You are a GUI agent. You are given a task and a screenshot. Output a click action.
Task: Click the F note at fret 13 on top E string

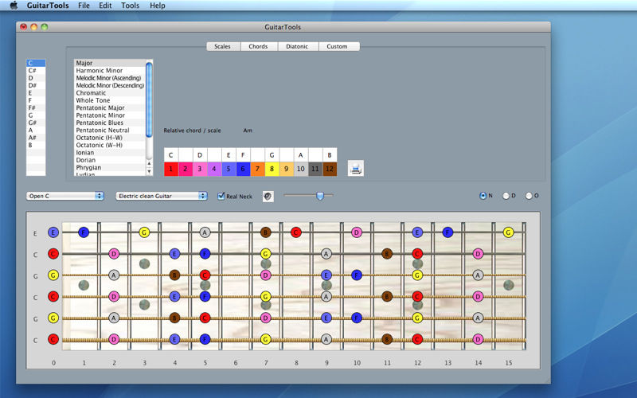447,232
